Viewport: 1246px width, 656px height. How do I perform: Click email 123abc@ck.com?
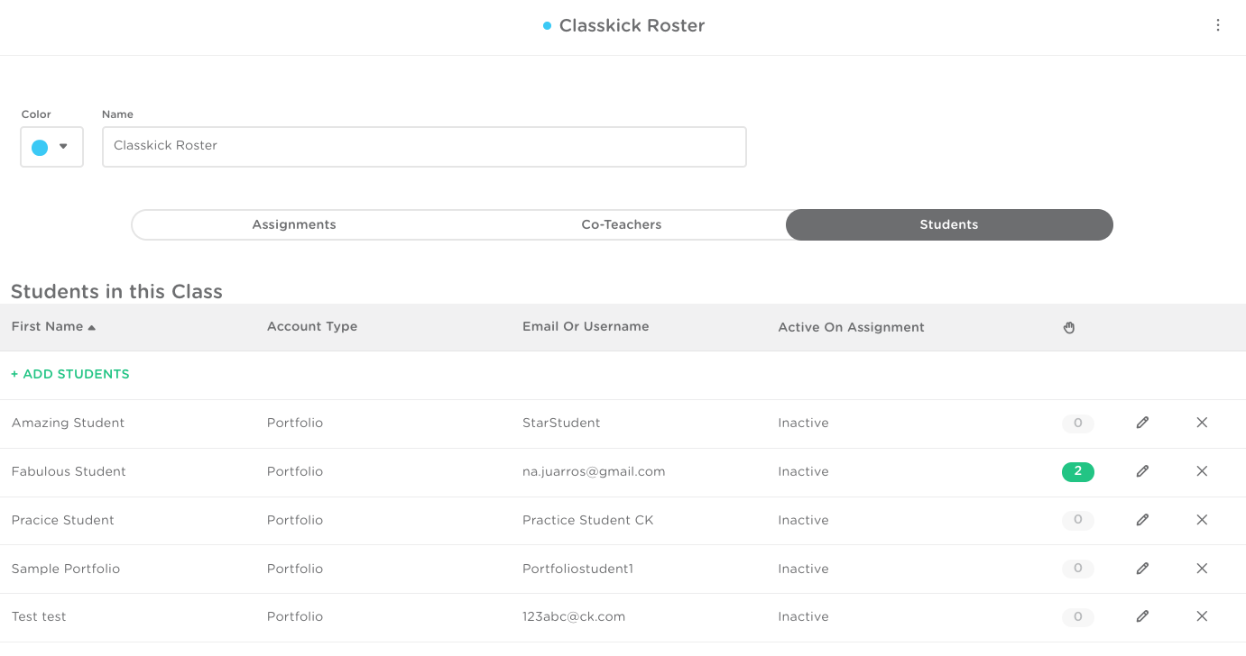[x=574, y=616]
